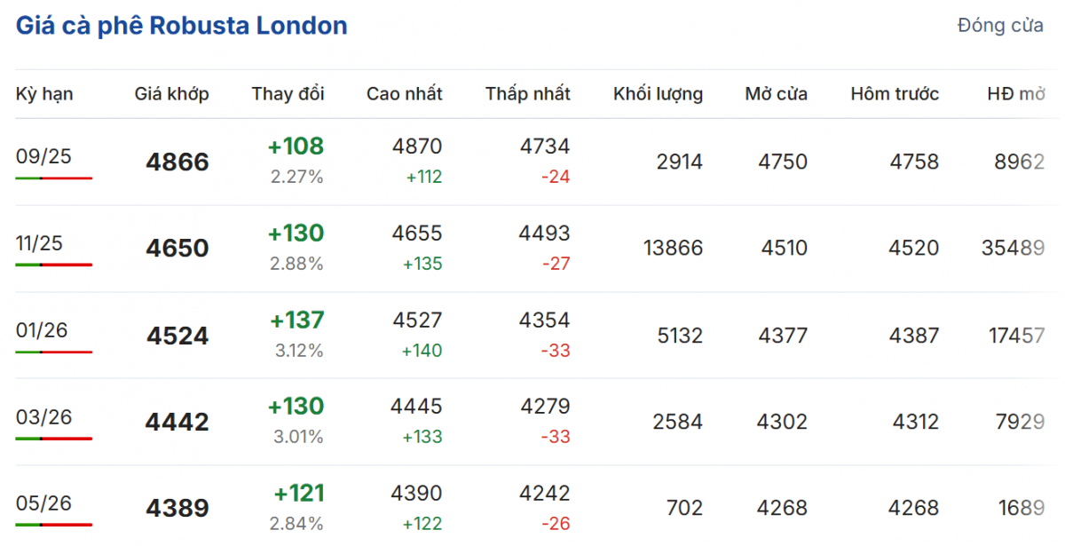Viewport: 1065px width, 546px height.
Task: Click volume value 13866
Action: click(x=672, y=248)
